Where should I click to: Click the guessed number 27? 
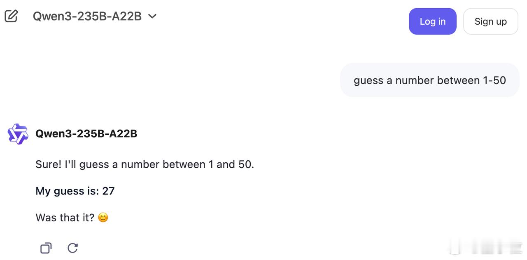point(109,191)
